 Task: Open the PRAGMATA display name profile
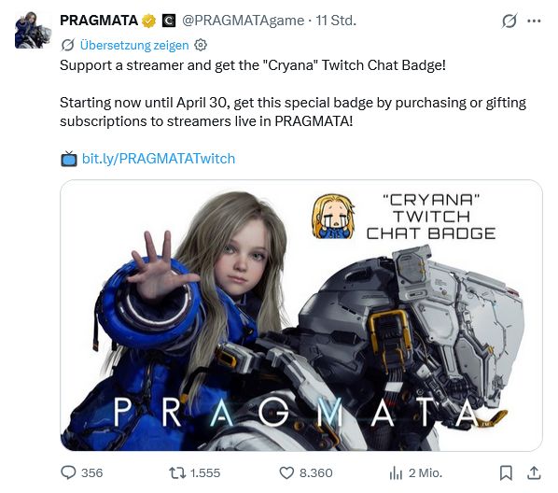(x=99, y=21)
